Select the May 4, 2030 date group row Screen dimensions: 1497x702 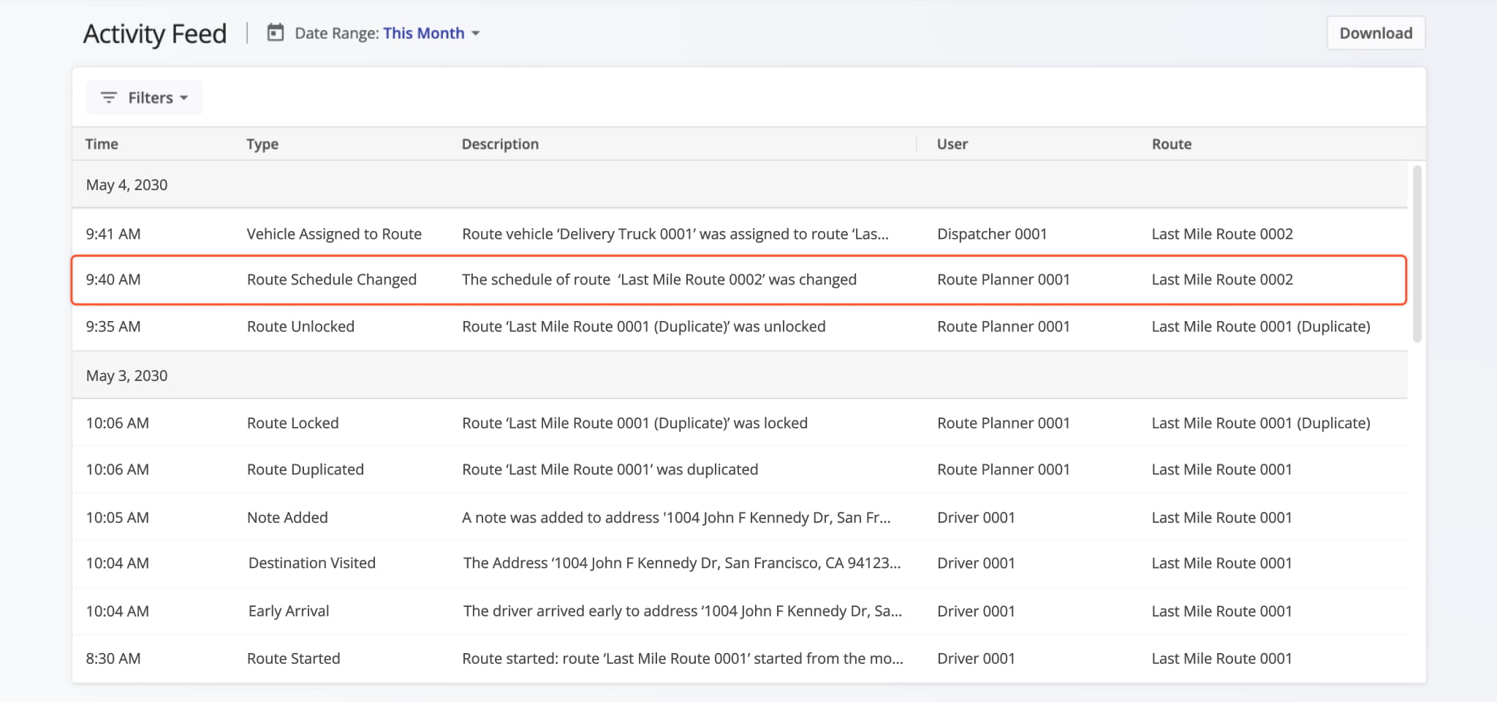(x=740, y=184)
